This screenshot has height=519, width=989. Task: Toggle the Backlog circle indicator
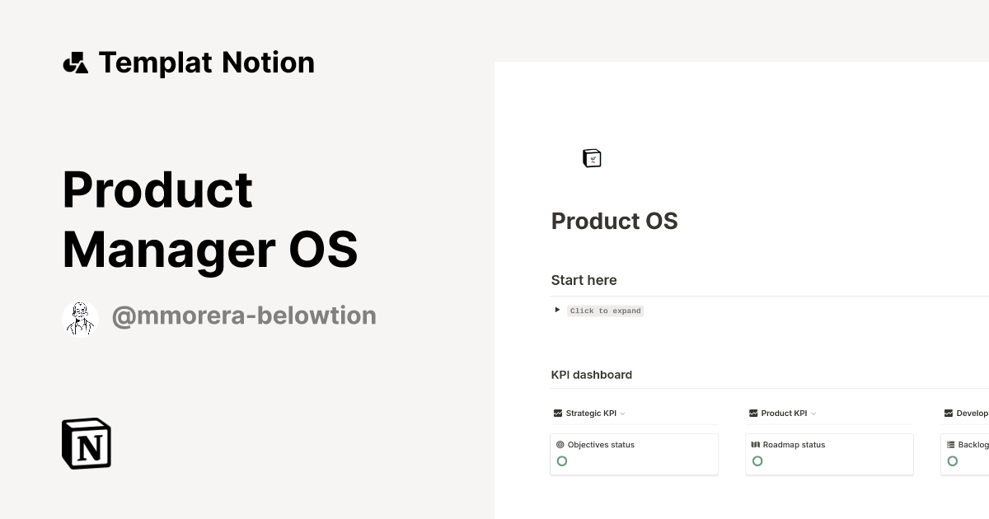(954, 461)
